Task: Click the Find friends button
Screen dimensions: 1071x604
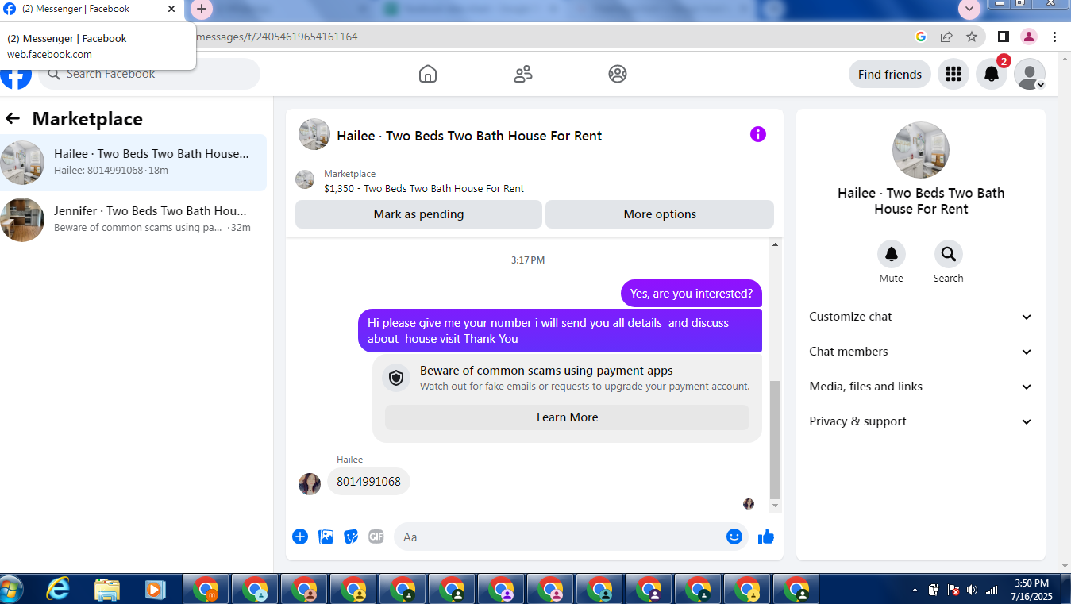Action: click(890, 74)
